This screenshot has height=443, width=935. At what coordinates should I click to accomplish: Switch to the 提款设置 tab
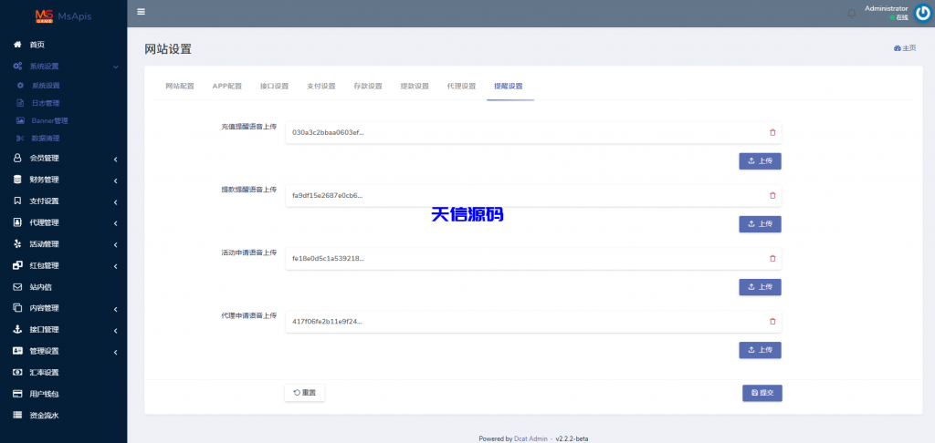click(x=415, y=87)
